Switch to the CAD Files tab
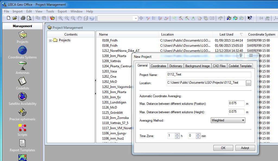The width and height of the screenshot is (278, 161). click(219, 66)
